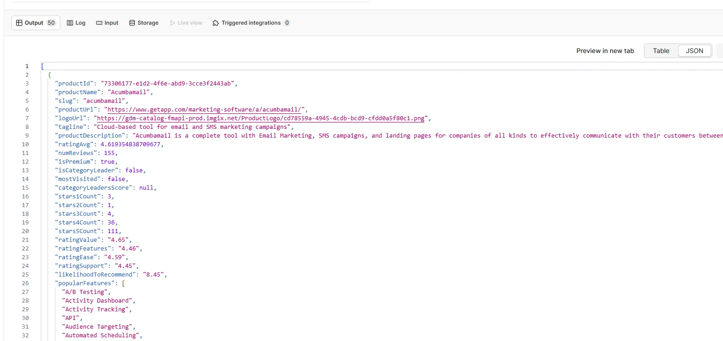Image resolution: width=723 pixels, height=341 pixels.
Task: Click the ratingSupport "4.45" string
Action: click(x=125, y=266)
